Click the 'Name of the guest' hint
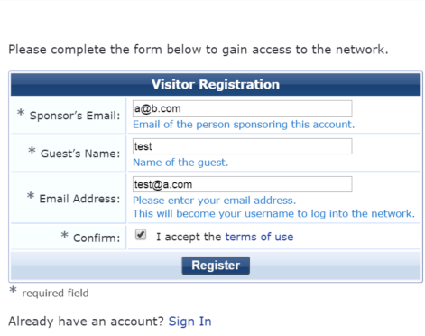The image size is (425, 336). click(x=180, y=163)
